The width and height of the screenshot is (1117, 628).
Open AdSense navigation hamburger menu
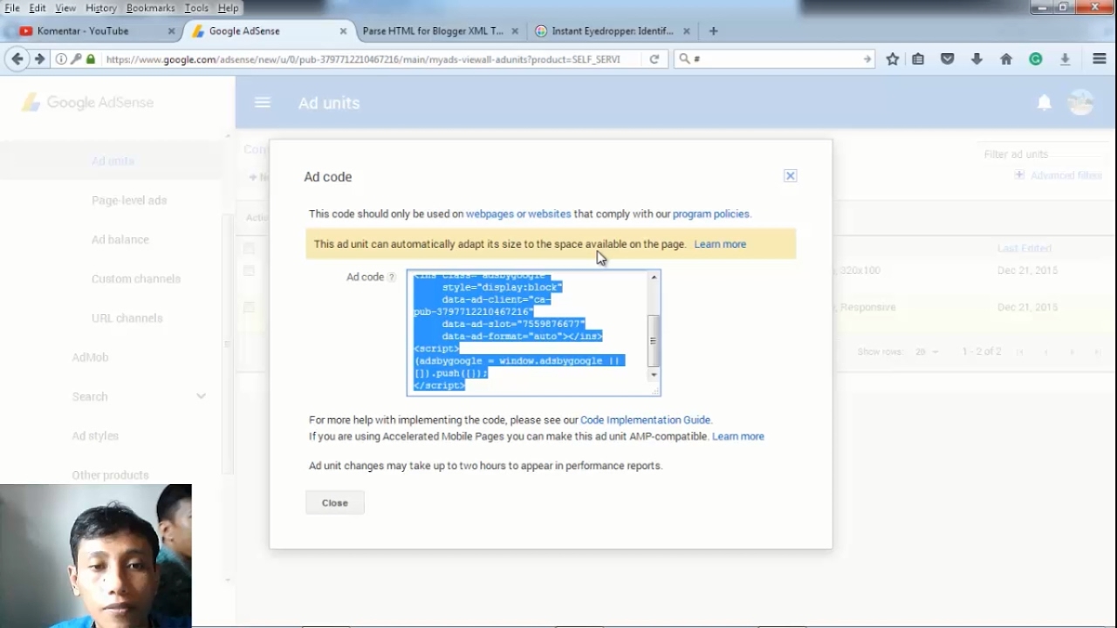tap(263, 103)
